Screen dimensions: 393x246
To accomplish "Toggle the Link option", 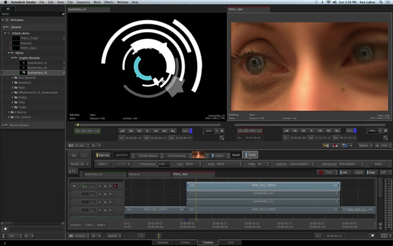I will (x=345, y=173).
